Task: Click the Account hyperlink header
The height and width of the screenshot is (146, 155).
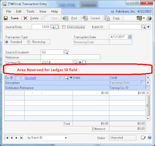Action: pyautogui.click(x=31, y=78)
